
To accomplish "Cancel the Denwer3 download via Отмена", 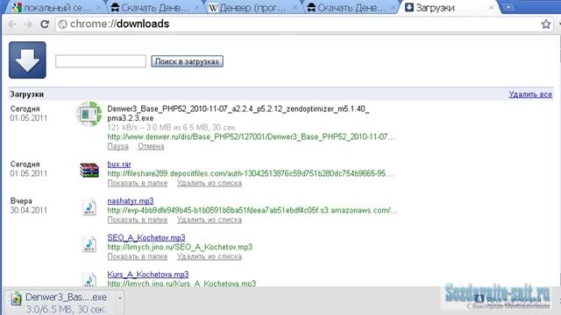I will [x=151, y=146].
